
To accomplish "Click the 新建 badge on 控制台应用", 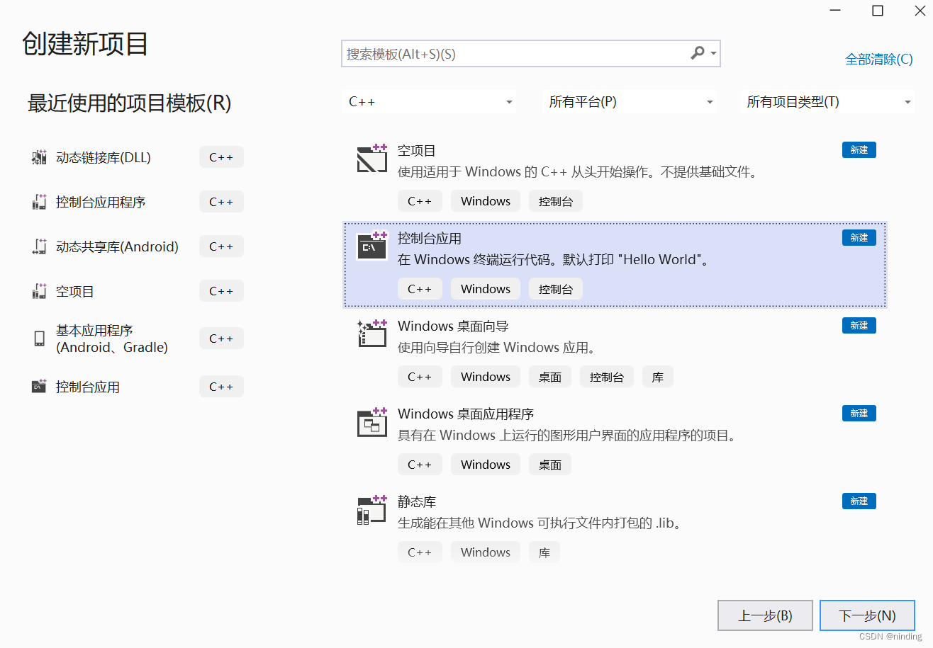I will (859, 237).
